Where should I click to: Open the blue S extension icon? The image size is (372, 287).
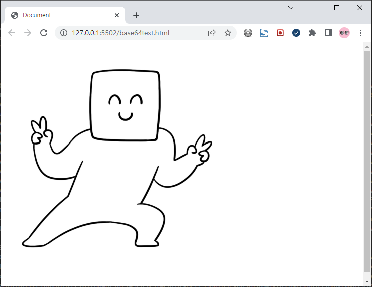(x=264, y=33)
